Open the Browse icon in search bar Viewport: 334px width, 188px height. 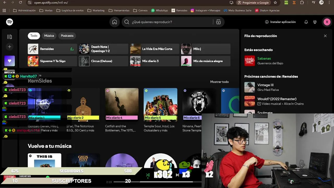click(x=218, y=22)
